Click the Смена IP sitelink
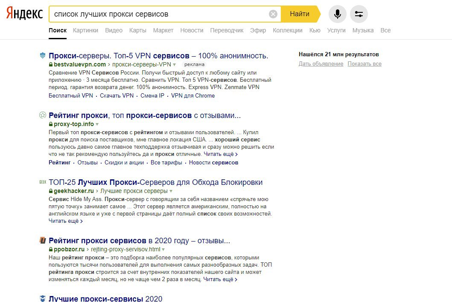 [x=152, y=95]
